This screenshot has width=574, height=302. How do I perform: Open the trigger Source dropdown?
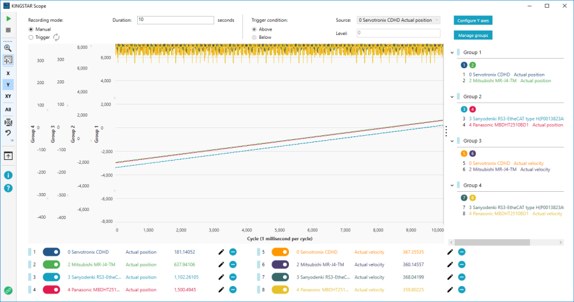399,20
